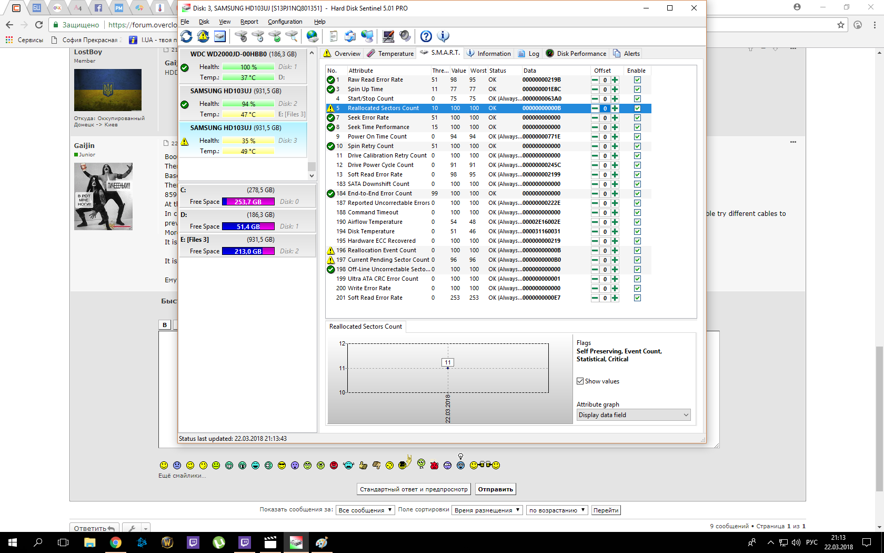Expand the Время размещения sort dropdown
Screen dimensions: 884x553
(x=487, y=510)
